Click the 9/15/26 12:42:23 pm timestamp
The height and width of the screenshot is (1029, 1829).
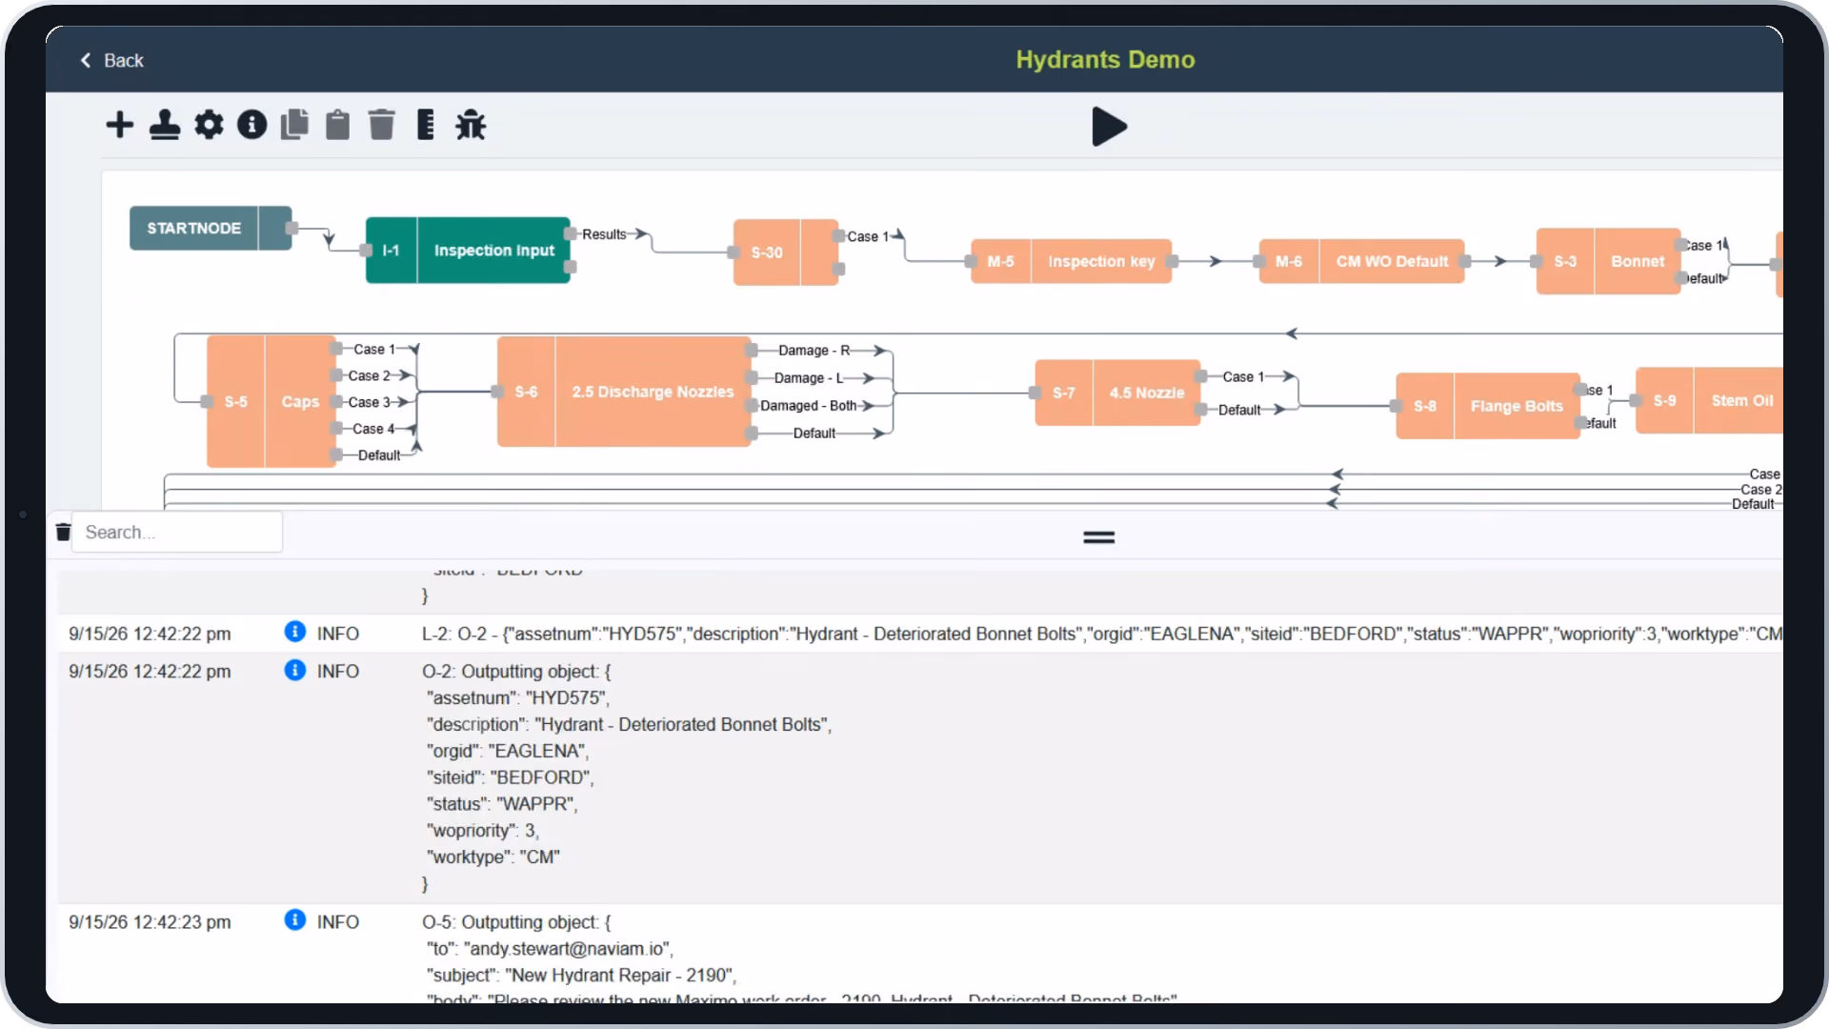click(x=150, y=922)
